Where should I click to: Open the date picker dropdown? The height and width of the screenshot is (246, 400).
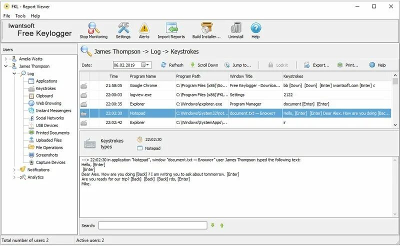145,65
